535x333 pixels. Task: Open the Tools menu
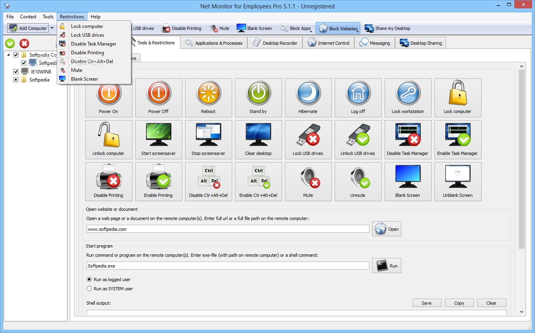coord(48,17)
